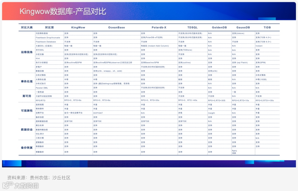Click the 'RPO=0,RTO<=30s' cell under TiDB
298x191 pixels.
[265, 100]
